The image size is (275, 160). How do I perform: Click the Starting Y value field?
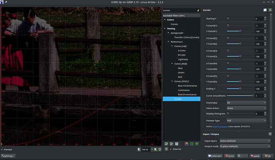pyautogui.click(x=258, y=19)
